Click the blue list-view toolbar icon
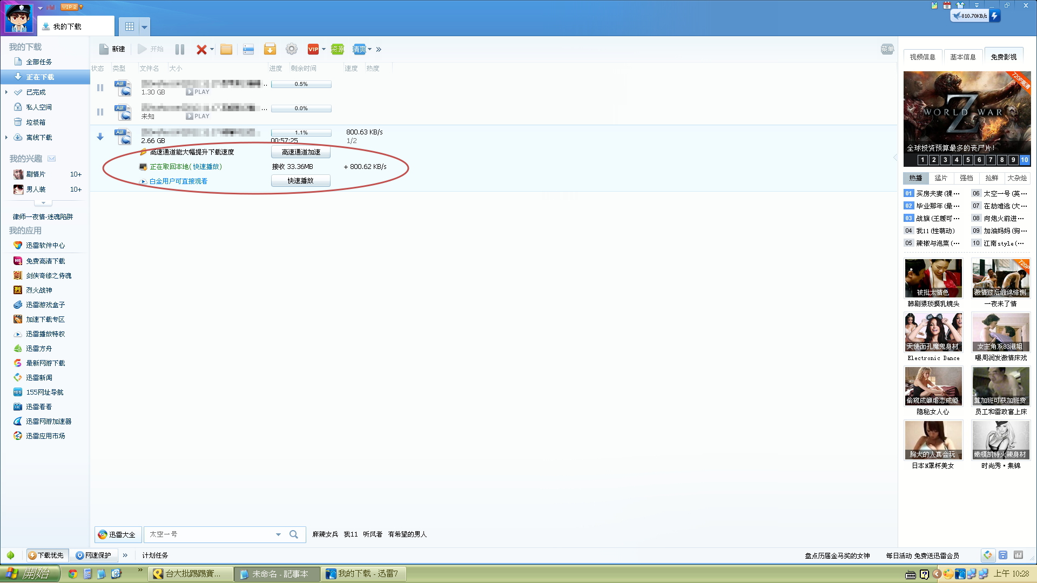The height and width of the screenshot is (583, 1037). 248,49
